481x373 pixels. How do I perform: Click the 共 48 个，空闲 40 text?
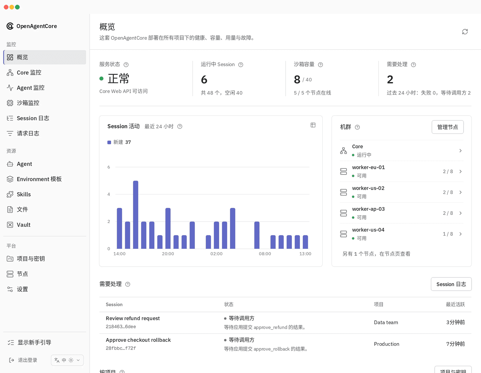coord(222,93)
